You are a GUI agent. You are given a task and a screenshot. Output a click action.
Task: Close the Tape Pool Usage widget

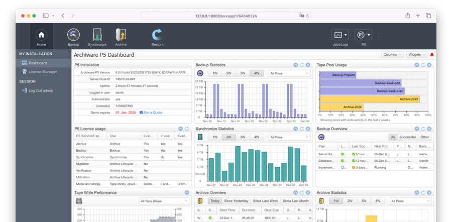(429, 65)
